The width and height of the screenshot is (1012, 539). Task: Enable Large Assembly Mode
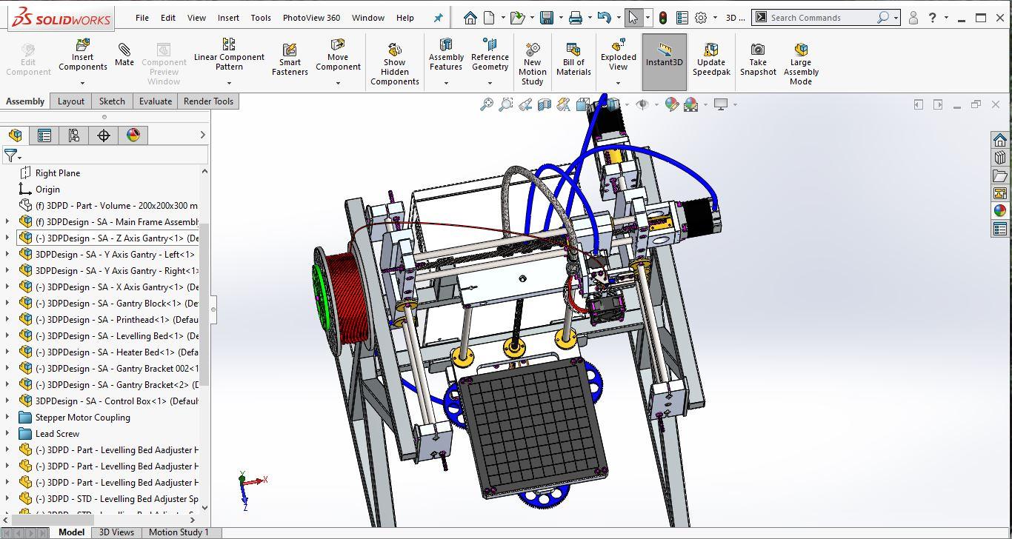[x=801, y=58]
